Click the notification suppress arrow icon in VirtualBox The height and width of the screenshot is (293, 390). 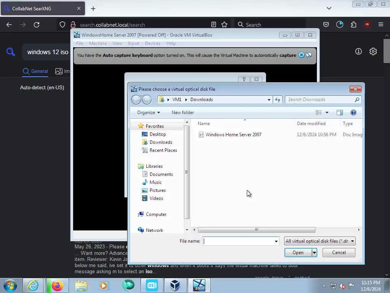(309, 55)
